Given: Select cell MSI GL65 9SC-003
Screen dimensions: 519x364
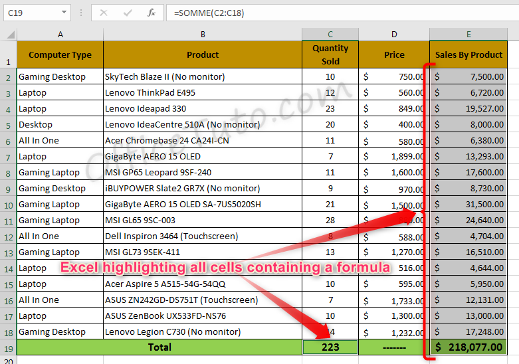Looking at the screenshot, I should point(203,220).
